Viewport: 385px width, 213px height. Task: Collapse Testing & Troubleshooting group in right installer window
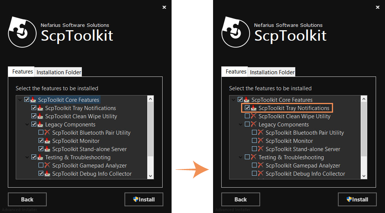pos(240,157)
